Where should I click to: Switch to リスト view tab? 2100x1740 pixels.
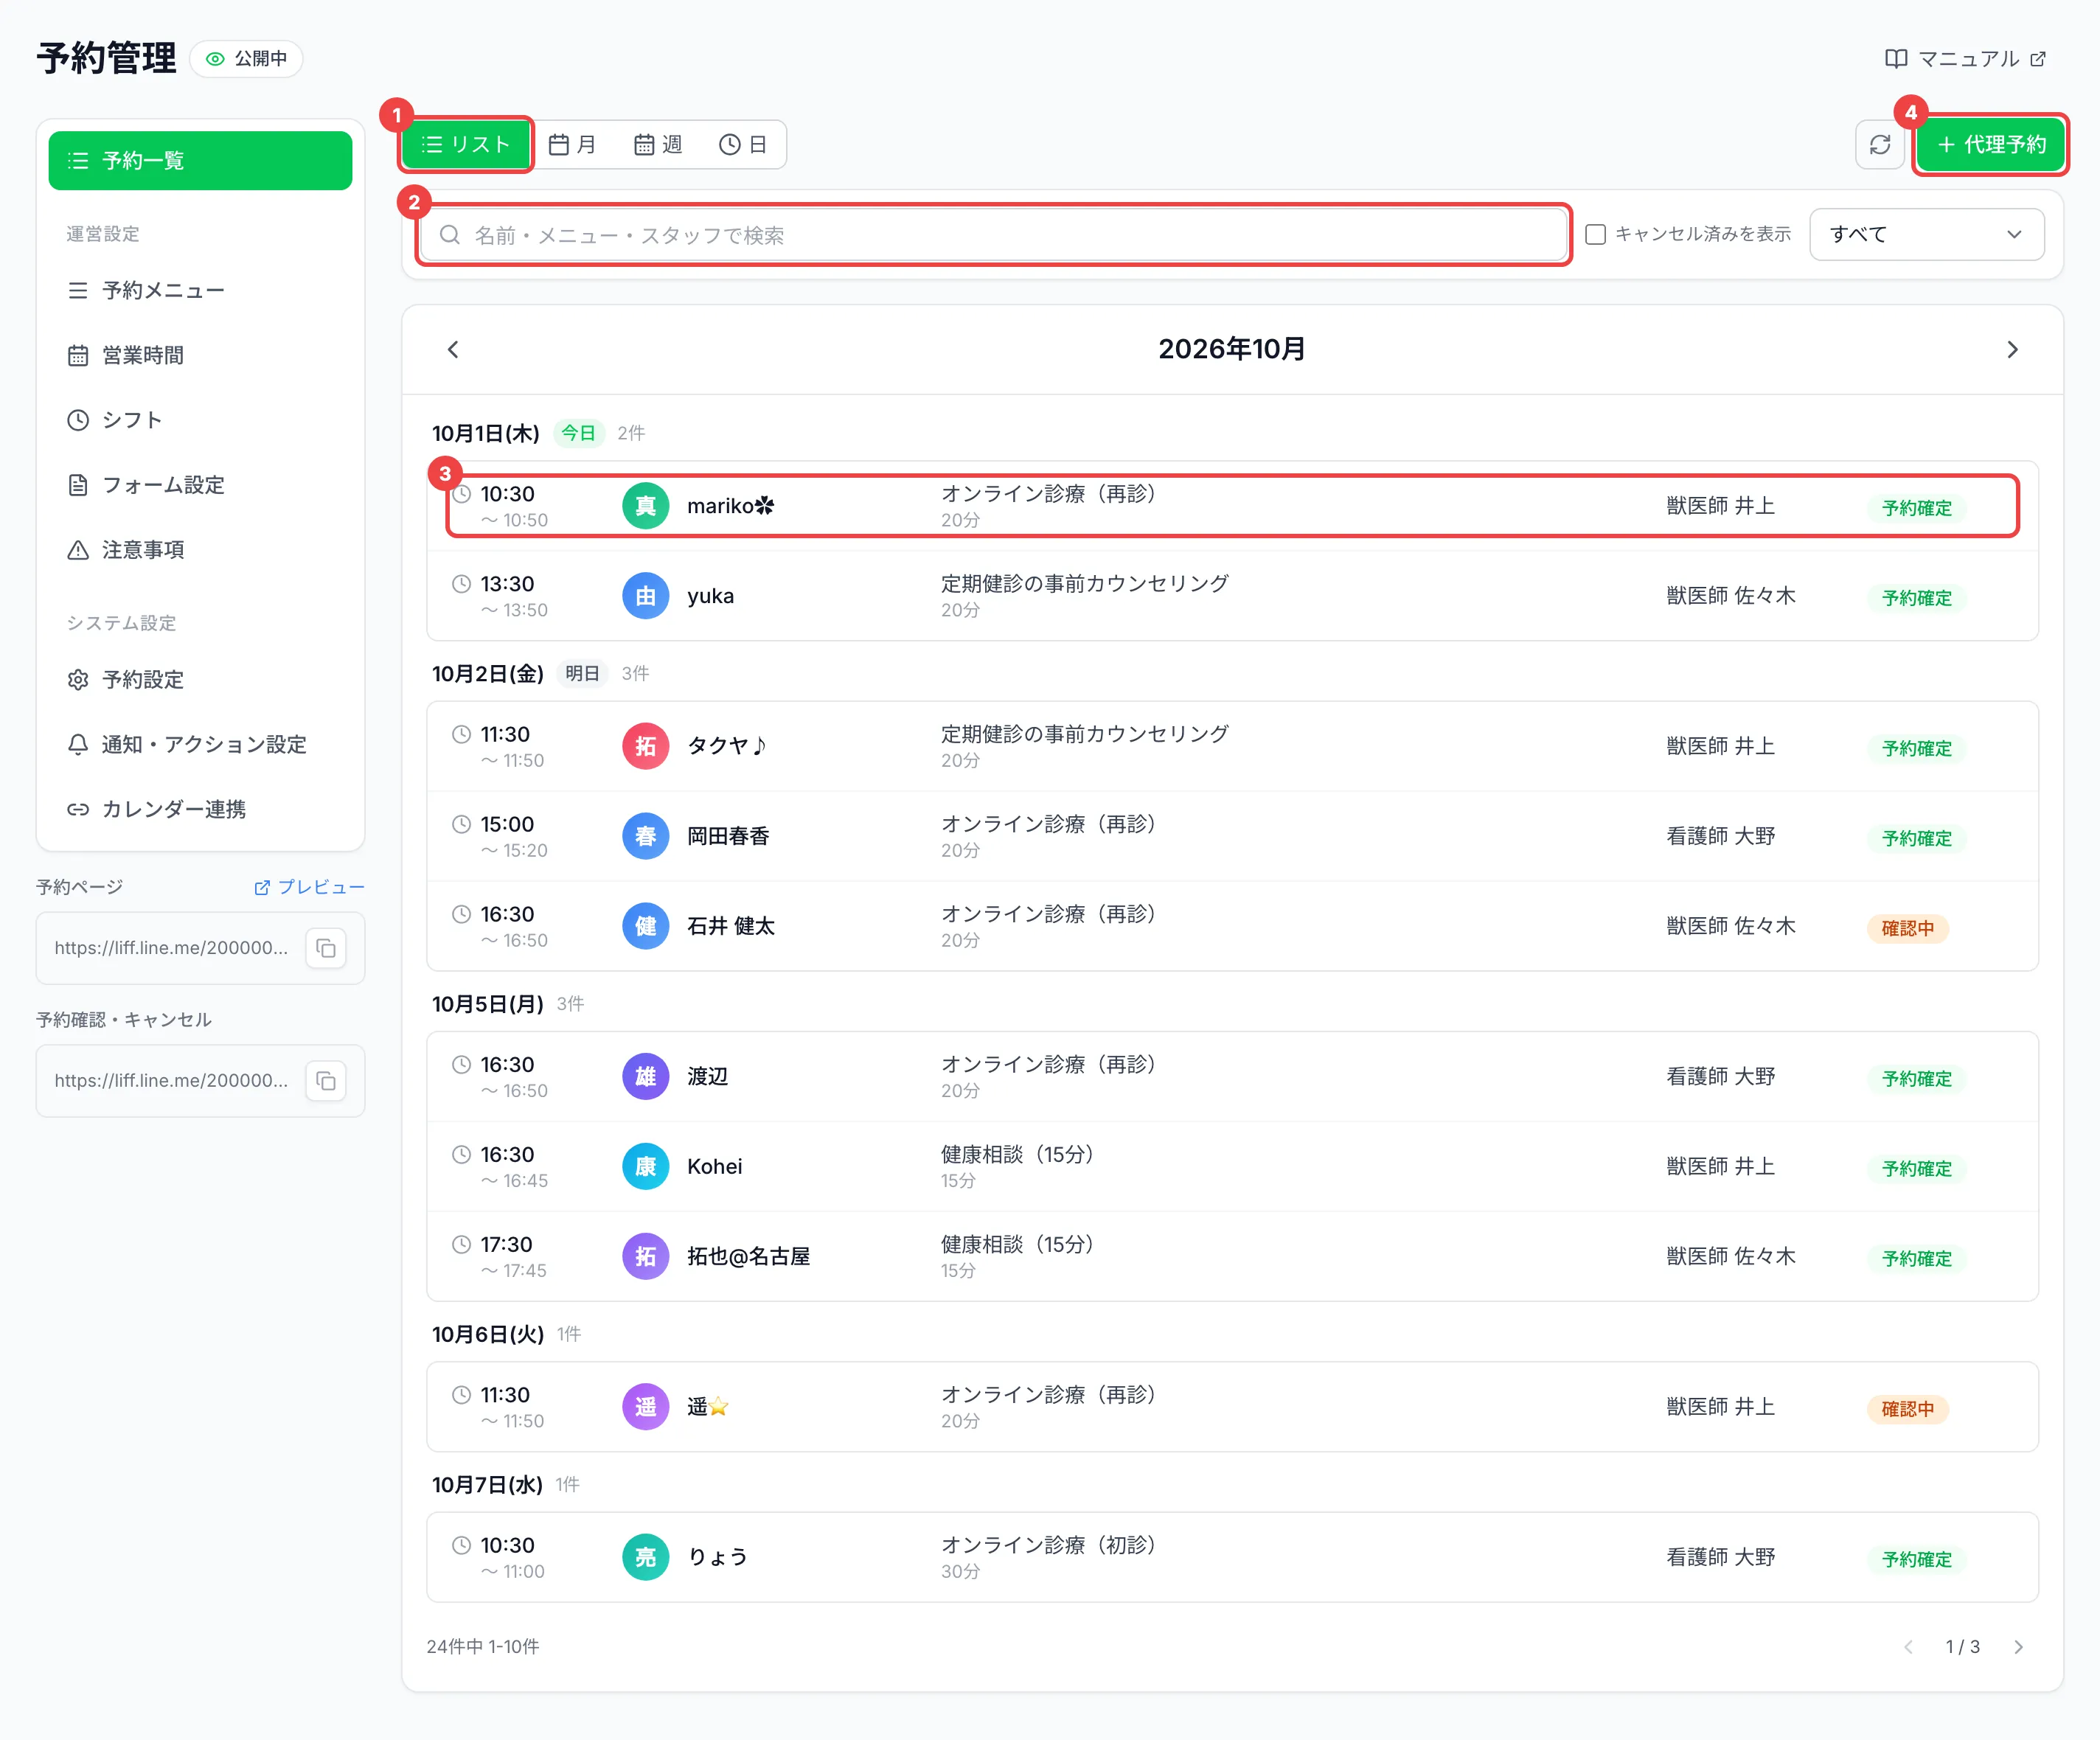(466, 145)
